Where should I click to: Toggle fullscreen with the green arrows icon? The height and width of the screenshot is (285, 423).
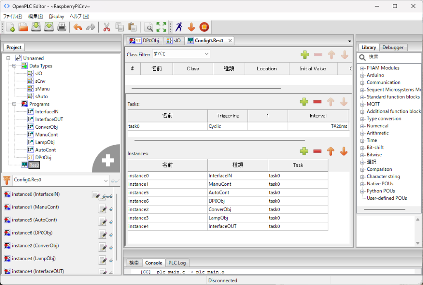click(x=161, y=27)
